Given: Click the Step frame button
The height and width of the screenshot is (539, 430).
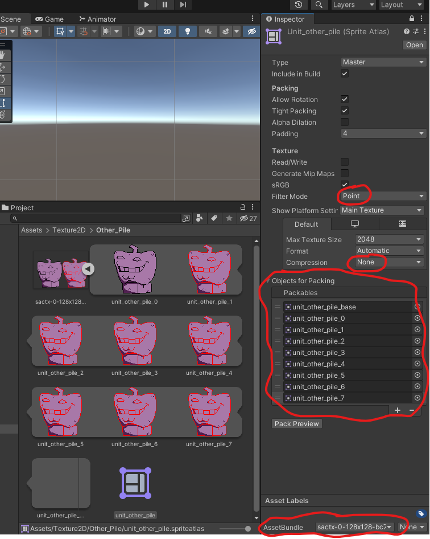Looking at the screenshot, I should click(x=183, y=5).
